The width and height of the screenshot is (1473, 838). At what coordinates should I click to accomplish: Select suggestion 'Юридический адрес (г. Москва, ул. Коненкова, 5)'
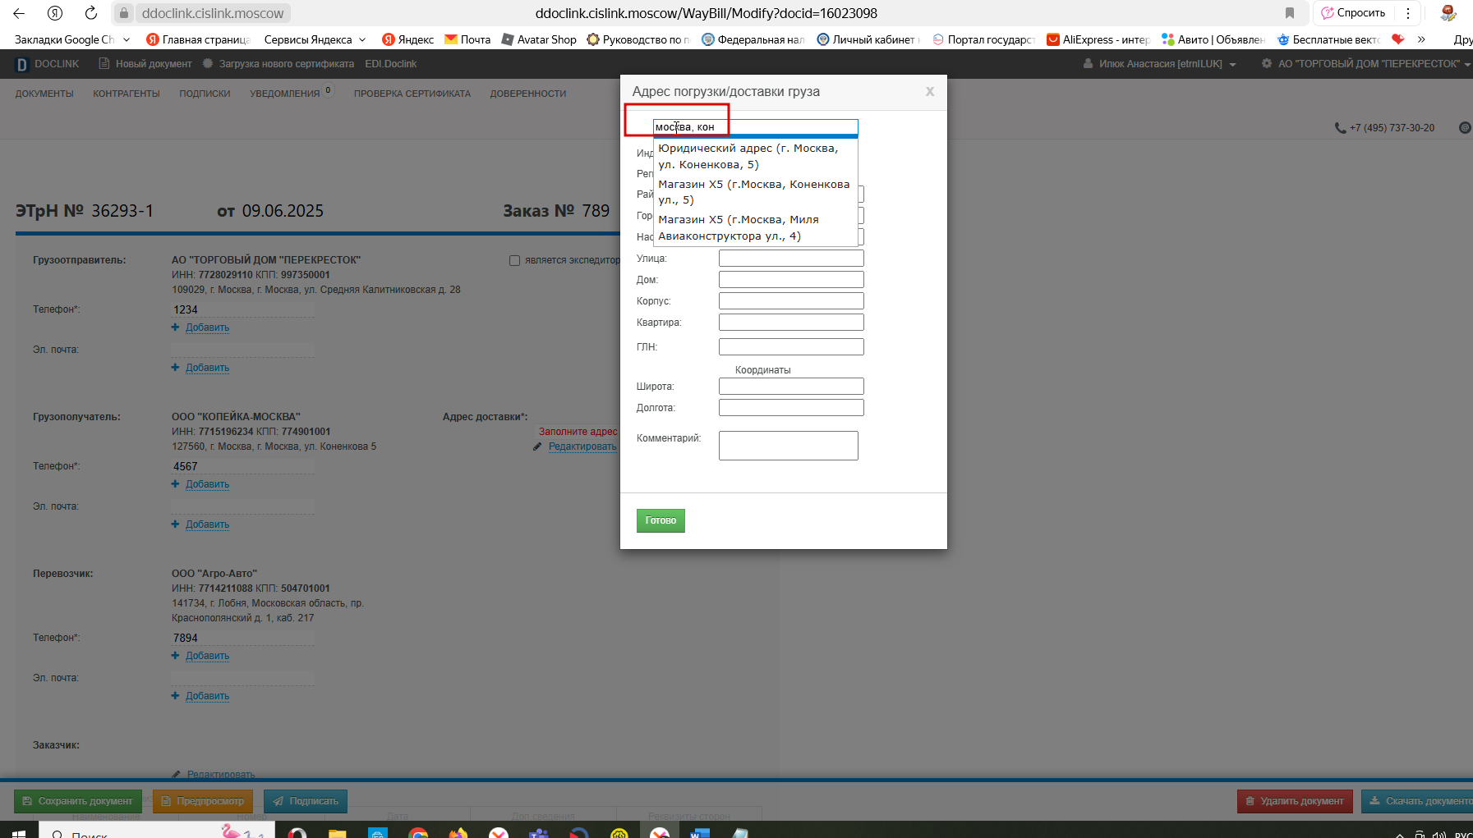coord(755,156)
